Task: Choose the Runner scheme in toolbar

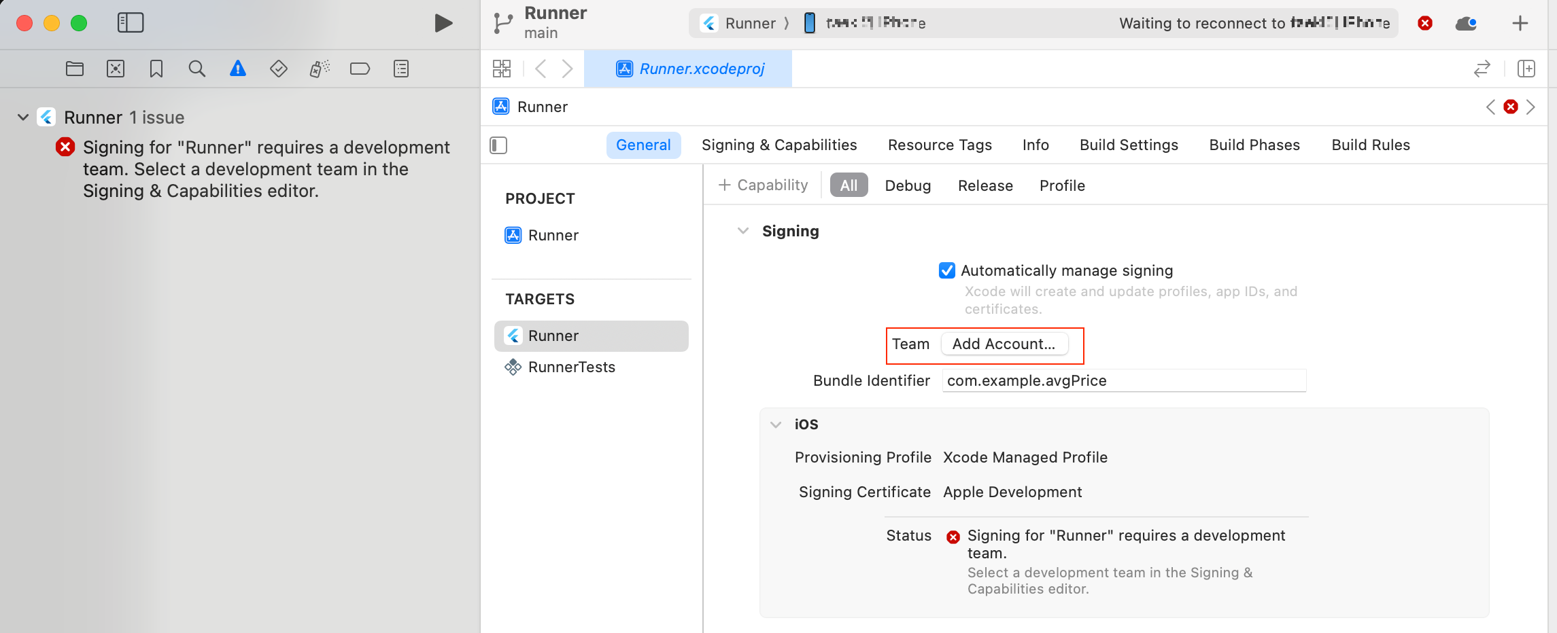Action: [x=739, y=23]
